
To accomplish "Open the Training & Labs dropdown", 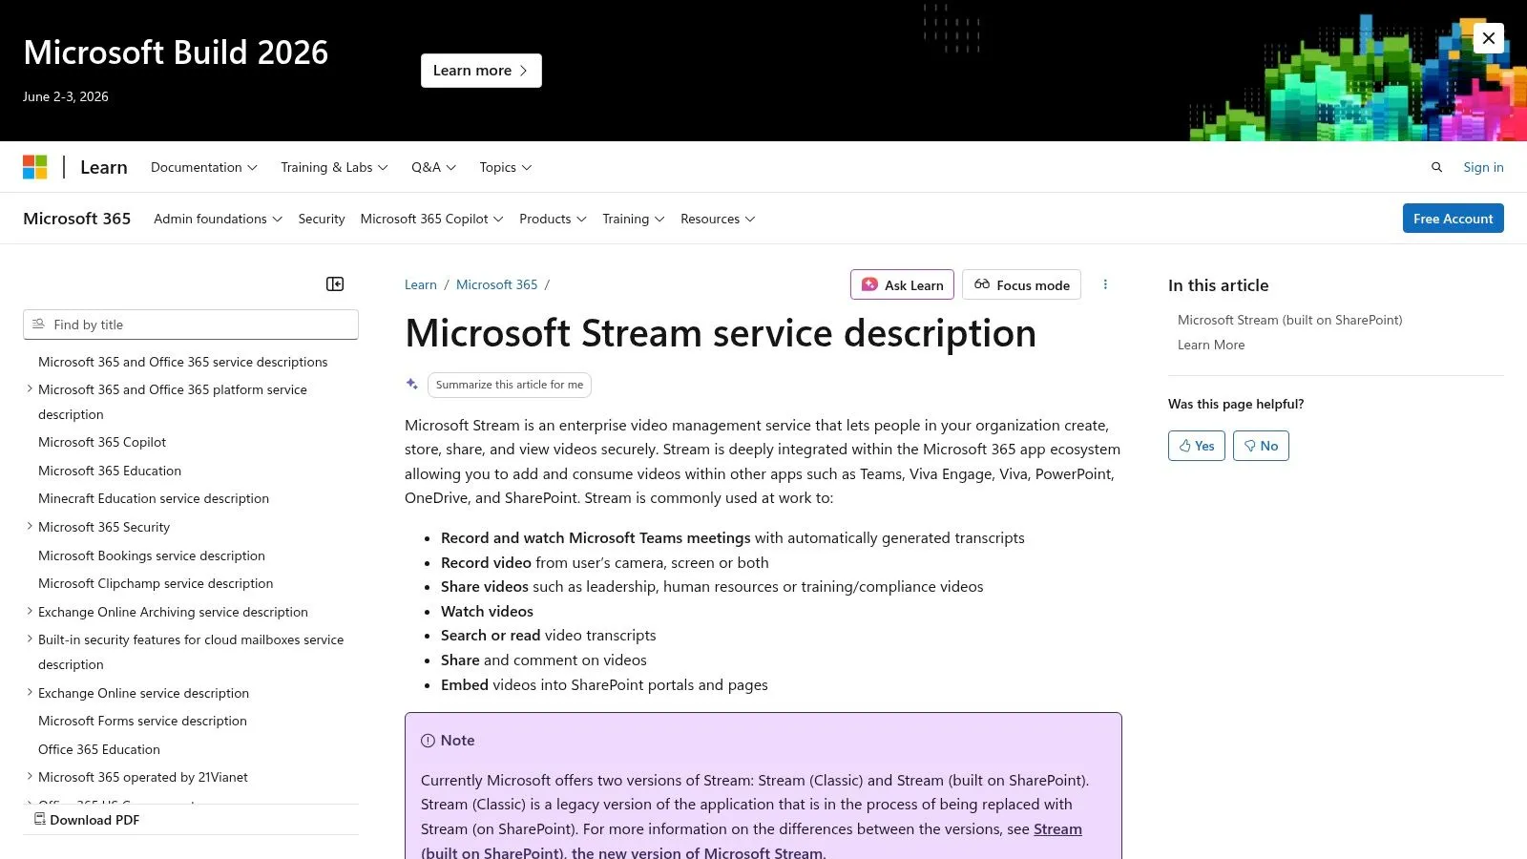I will point(334,167).
